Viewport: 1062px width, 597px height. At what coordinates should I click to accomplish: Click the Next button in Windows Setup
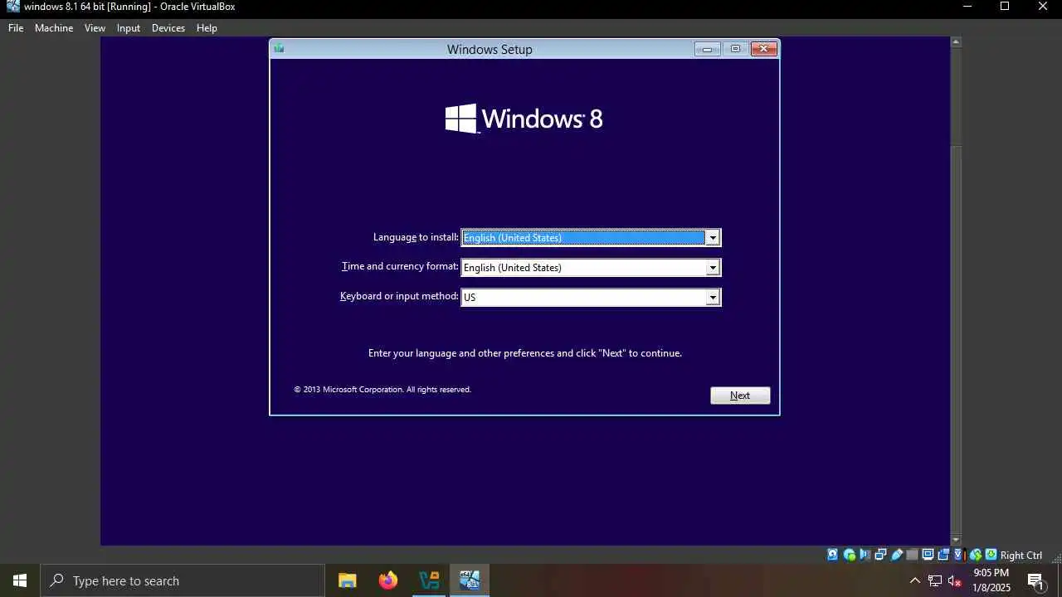click(x=740, y=396)
